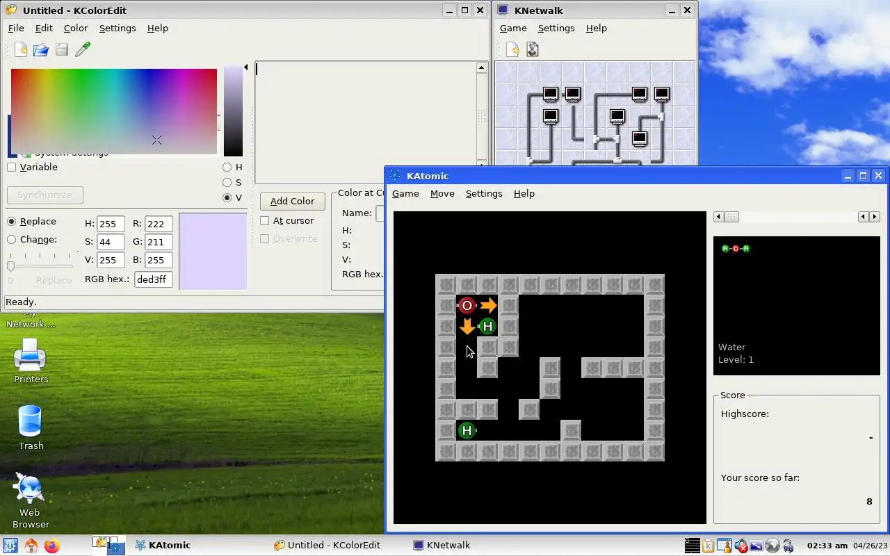
Task: Click the display settings tray icon
Action: pyautogui.click(x=756, y=546)
